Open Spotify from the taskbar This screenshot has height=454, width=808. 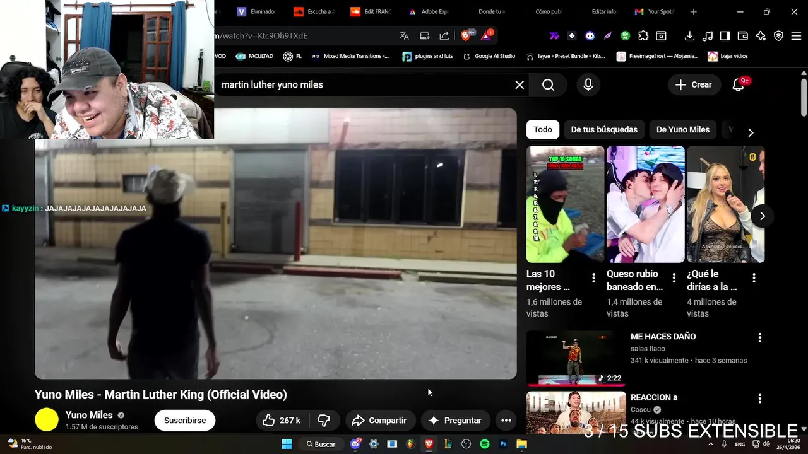click(484, 444)
